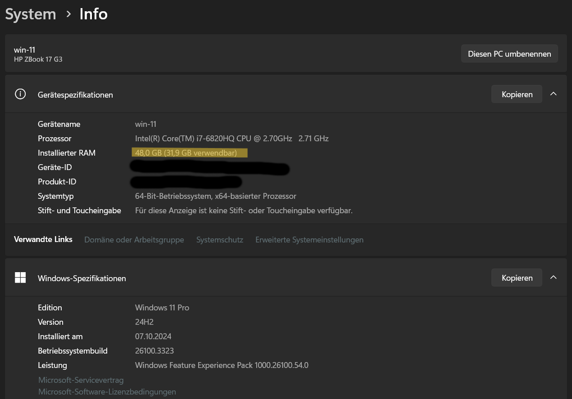Click the Info breadcrumb title
This screenshot has height=399, width=572.
(x=93, y=14)
